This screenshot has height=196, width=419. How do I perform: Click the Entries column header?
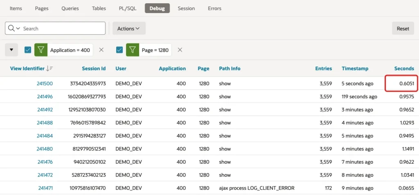click(x=324, y=69)
